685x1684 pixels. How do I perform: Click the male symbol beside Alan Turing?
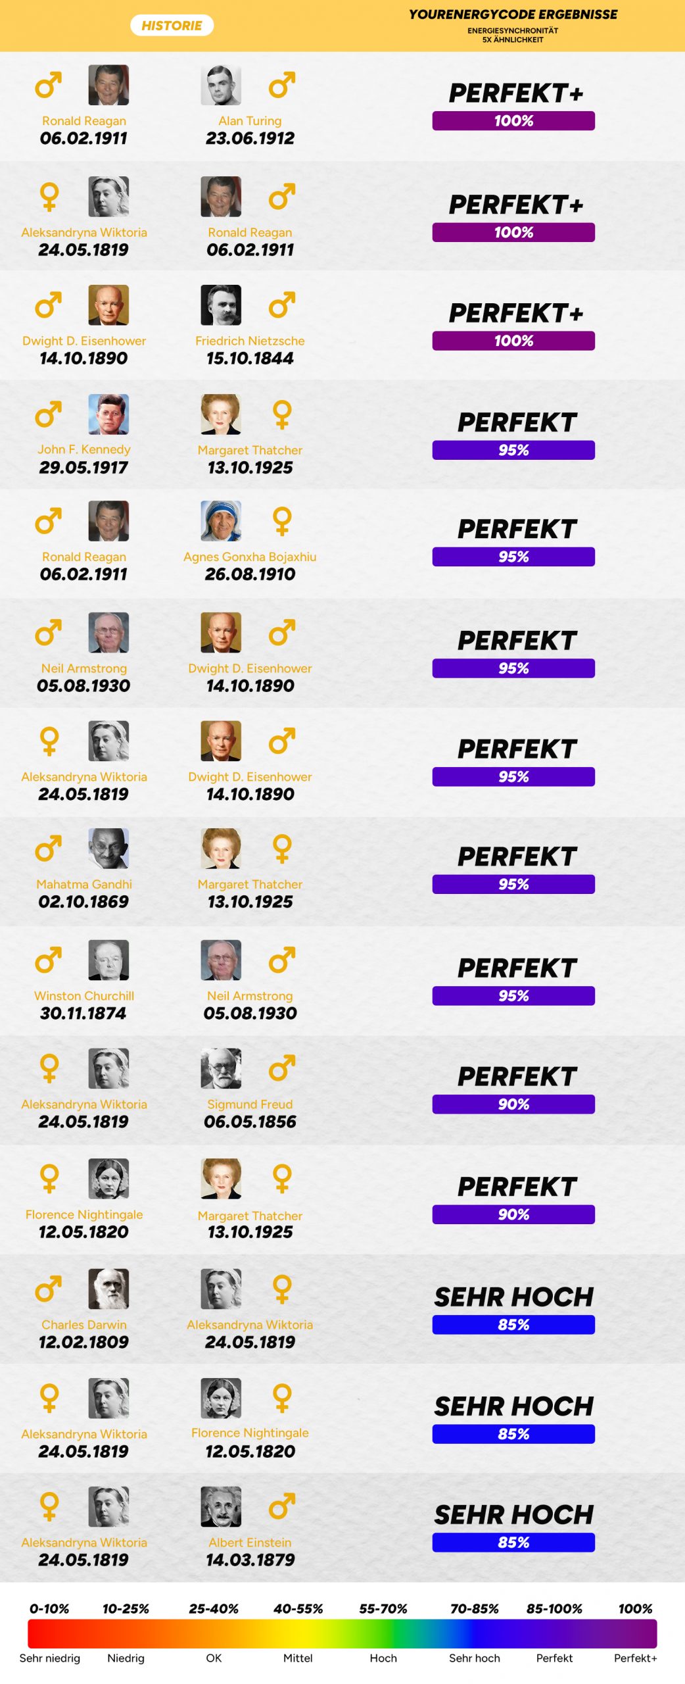pos(281,85)
